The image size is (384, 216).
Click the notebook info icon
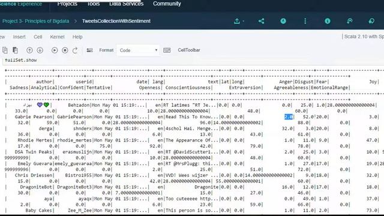pos(328,21)
